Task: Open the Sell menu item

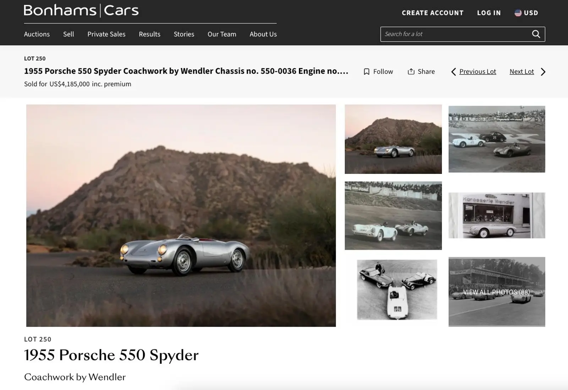Action: tap(69, 34)
